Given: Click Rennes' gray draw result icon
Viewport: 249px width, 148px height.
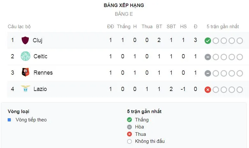Looking at the screenshot, I should pyautogui.click(x=208, y=73).
